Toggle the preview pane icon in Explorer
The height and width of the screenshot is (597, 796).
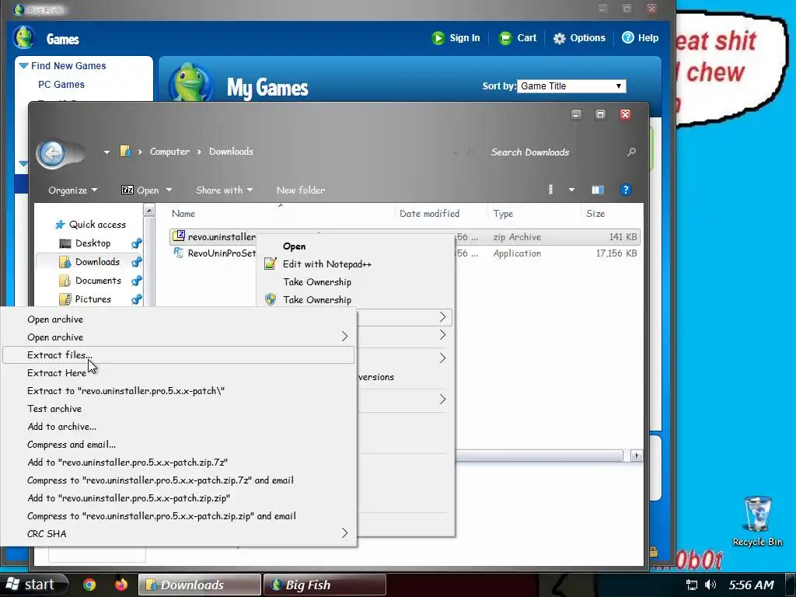coord(598,190)
